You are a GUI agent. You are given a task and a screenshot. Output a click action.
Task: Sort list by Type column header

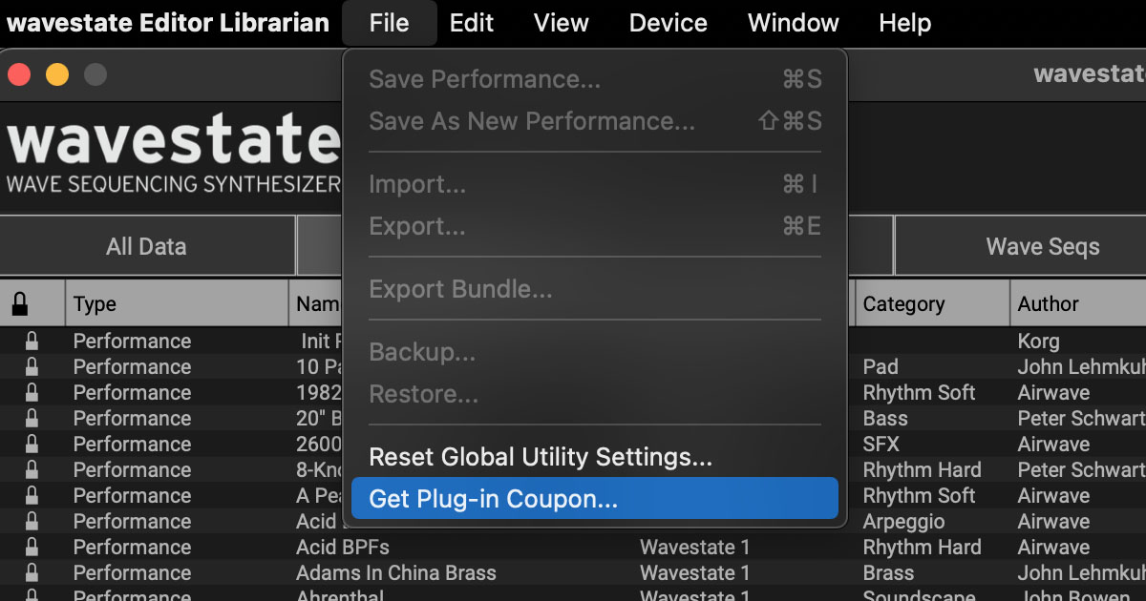tap(95, 304)
